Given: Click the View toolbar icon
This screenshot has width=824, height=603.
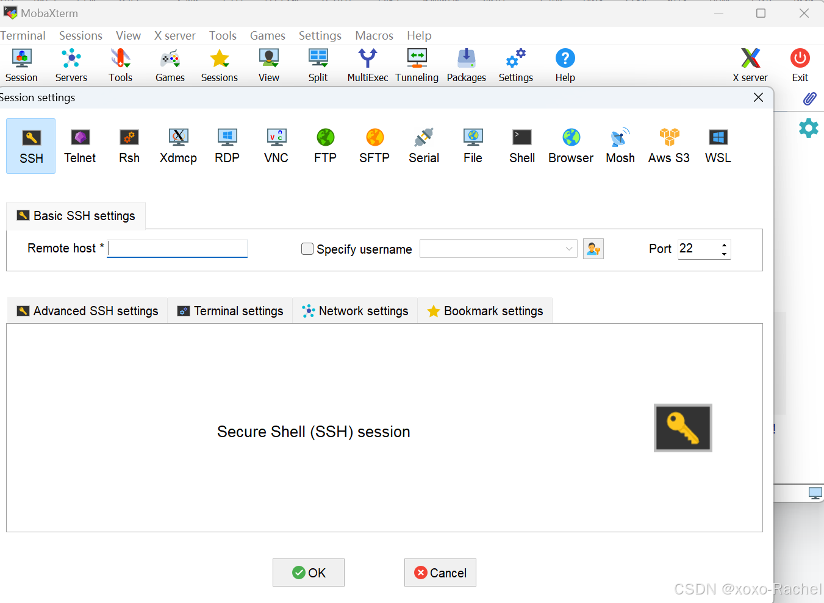Looking at the screenshot, I should (269, 65).
